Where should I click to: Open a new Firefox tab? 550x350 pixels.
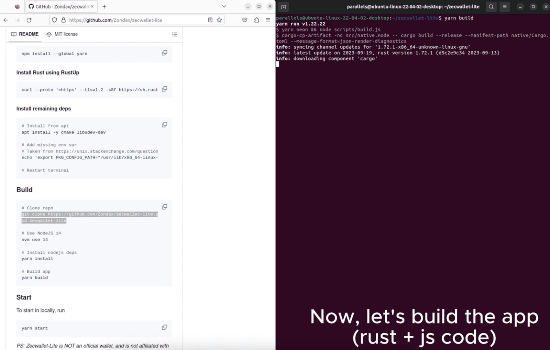click(x=104, y=7)
